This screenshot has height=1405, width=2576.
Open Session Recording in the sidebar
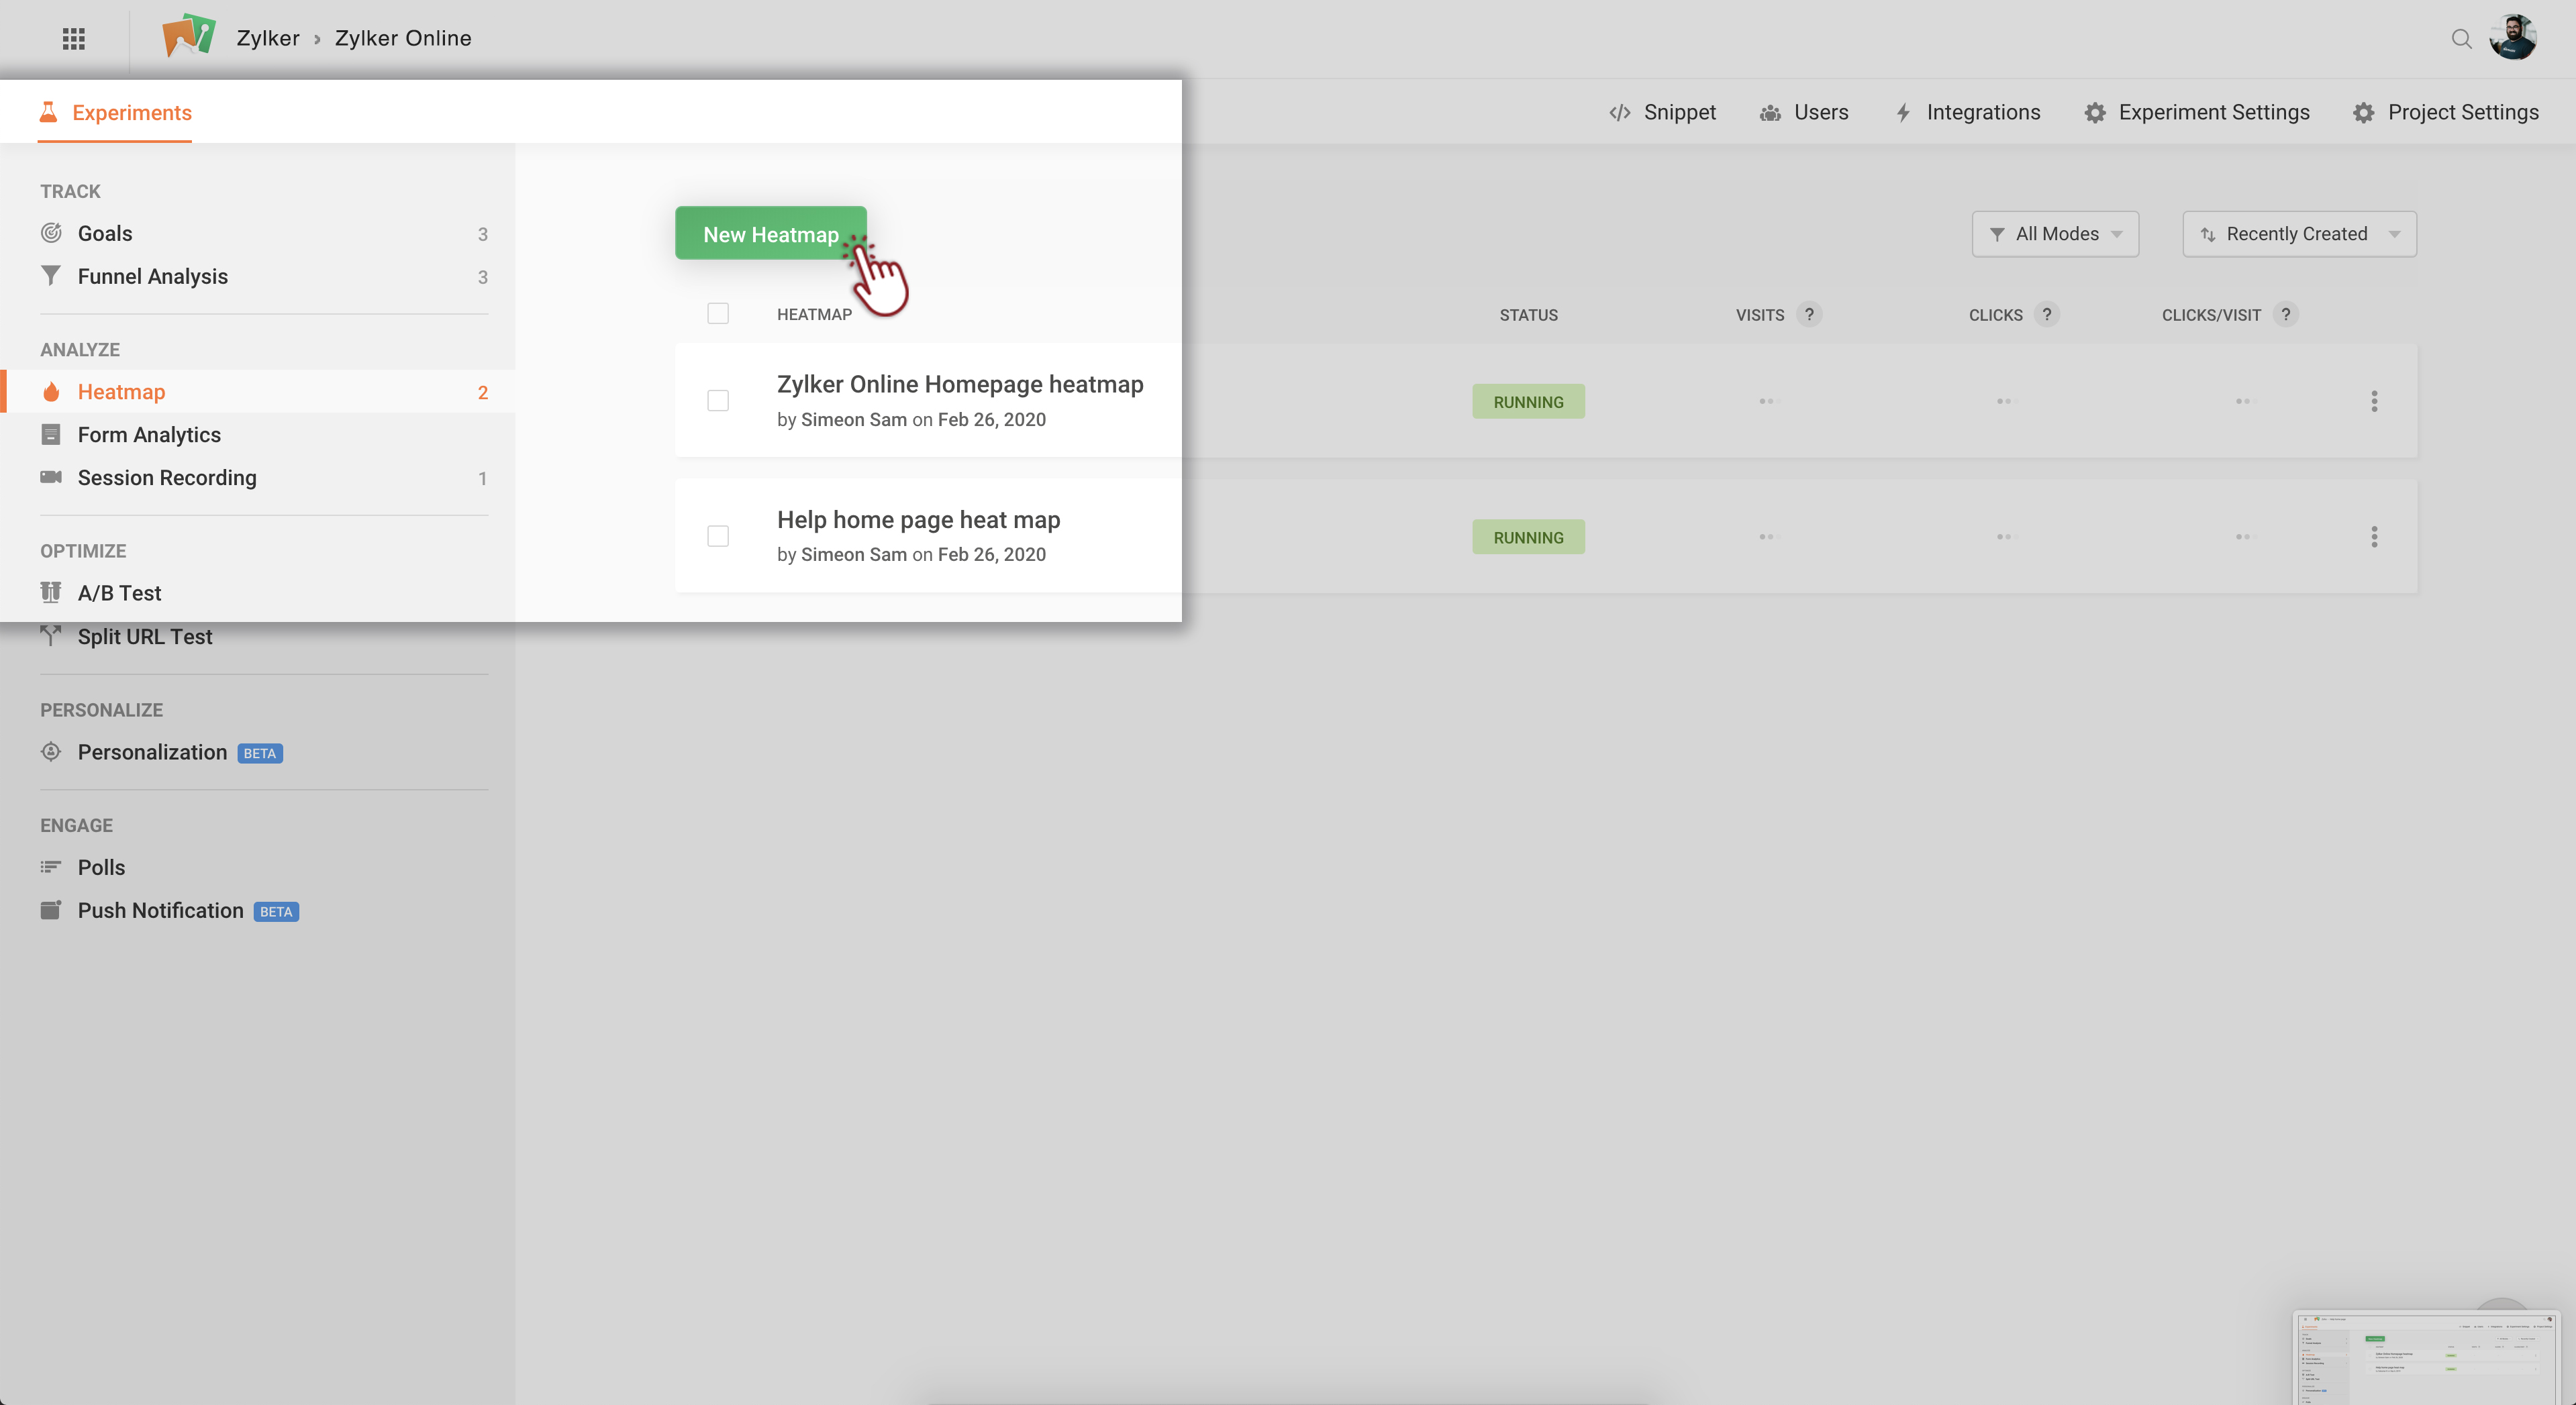tap(167, 478)
